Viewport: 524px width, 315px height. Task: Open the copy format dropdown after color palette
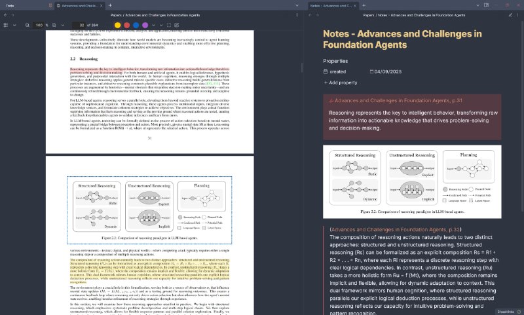[153, 25]
